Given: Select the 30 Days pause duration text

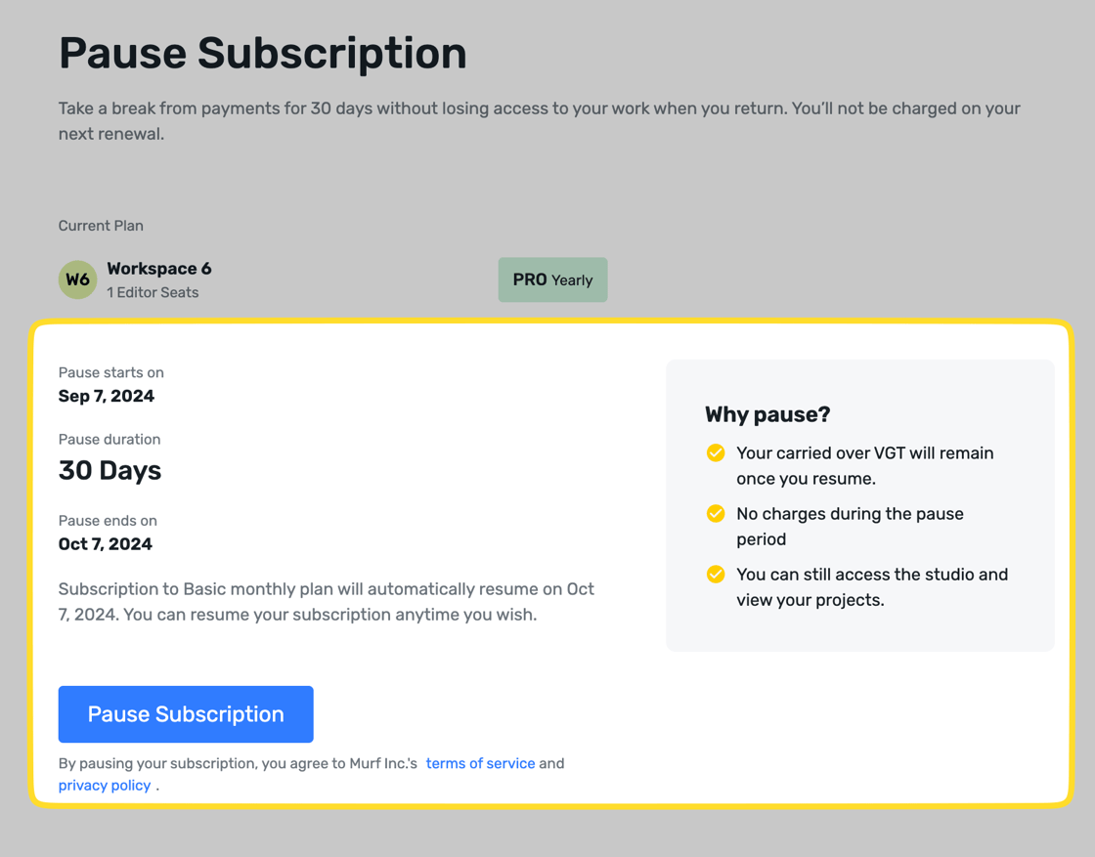Looking at the screenshot, I should [109, 470].
